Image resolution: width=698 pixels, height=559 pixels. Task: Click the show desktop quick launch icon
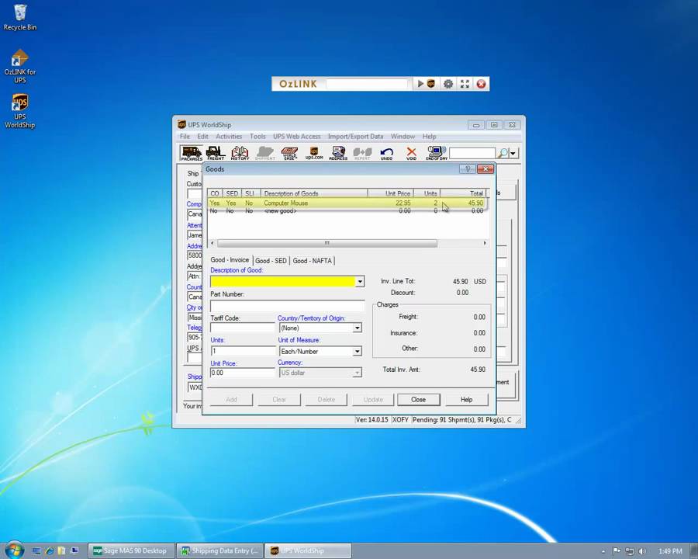tap(36, 551)
